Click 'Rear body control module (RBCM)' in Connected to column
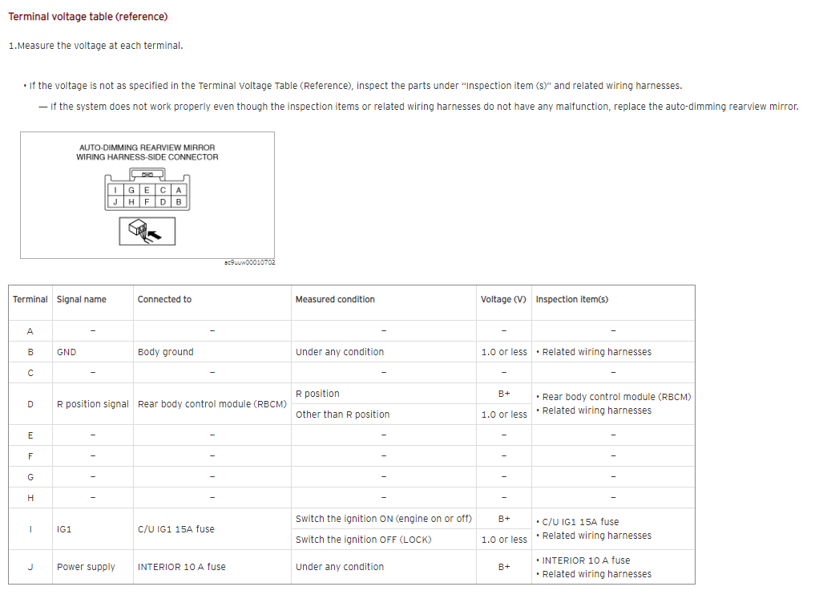 [x=212, y=404]
